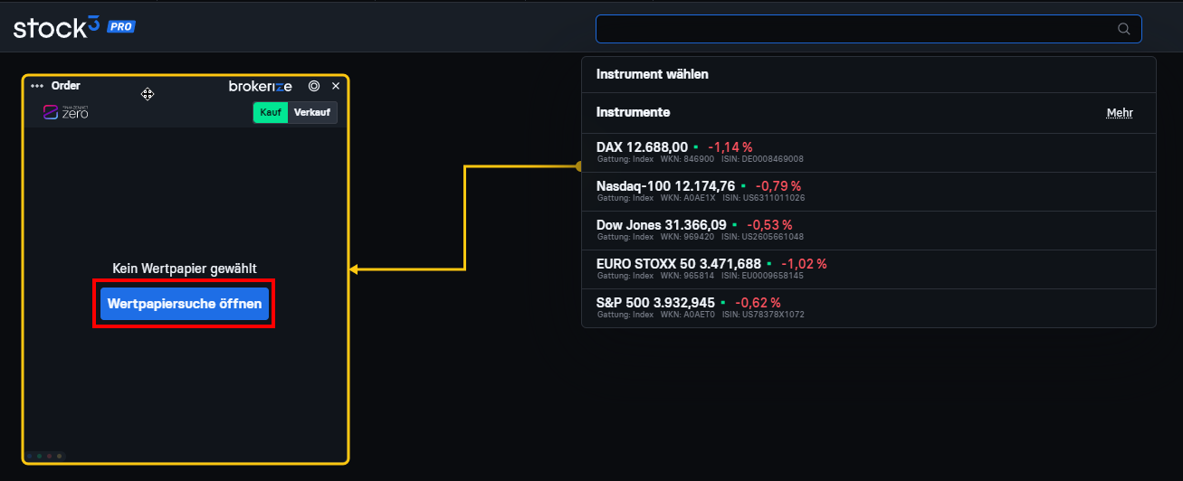Click the Dow Jones change -0,53 %
The width and height of the screenshot is (1183, 481).
pyautogui.click(x=769, y=224)
